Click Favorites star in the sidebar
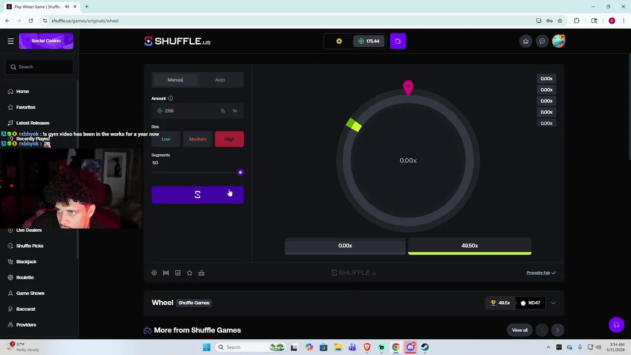 [x=10, y=107]
